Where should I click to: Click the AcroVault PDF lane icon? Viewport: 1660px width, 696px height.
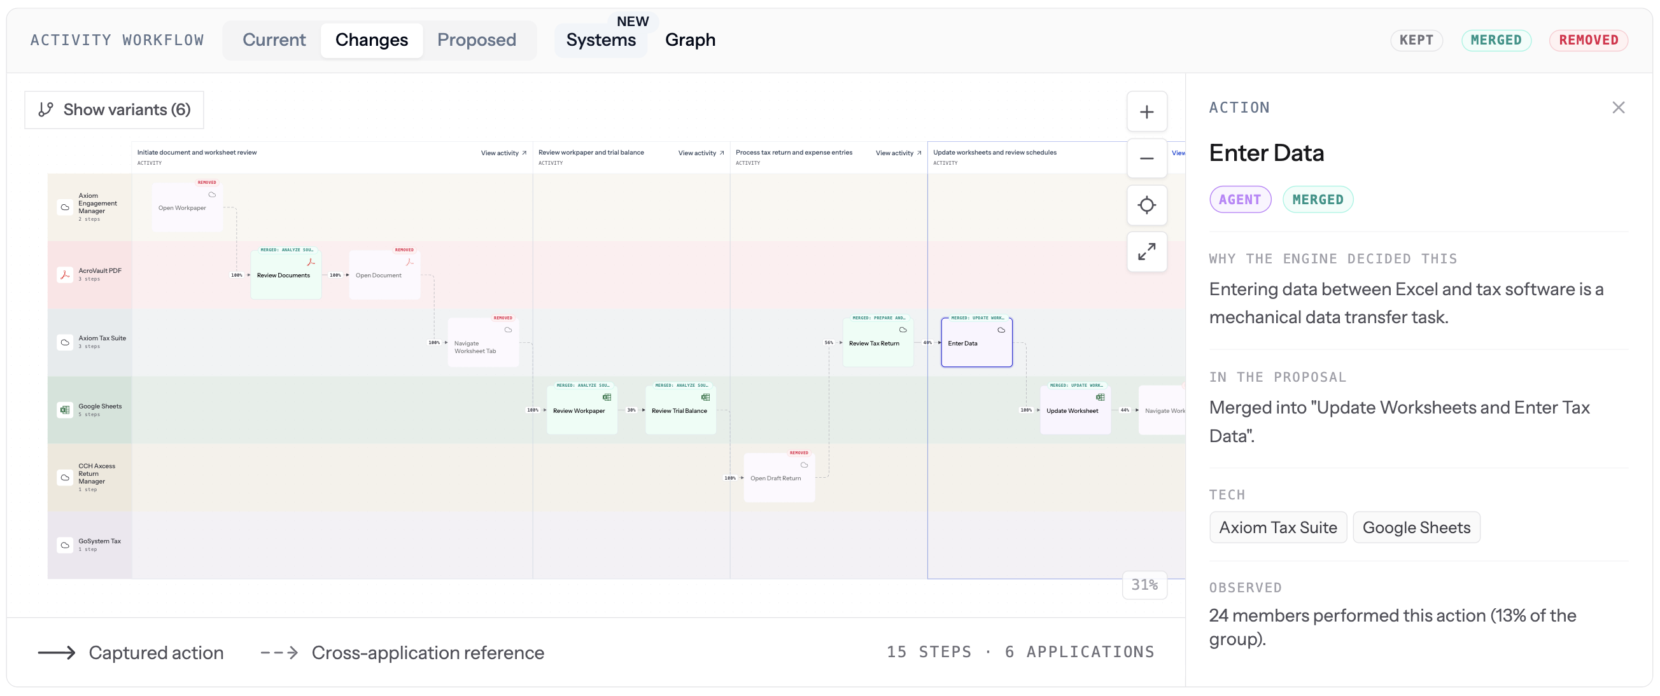(x=65, y=275)
